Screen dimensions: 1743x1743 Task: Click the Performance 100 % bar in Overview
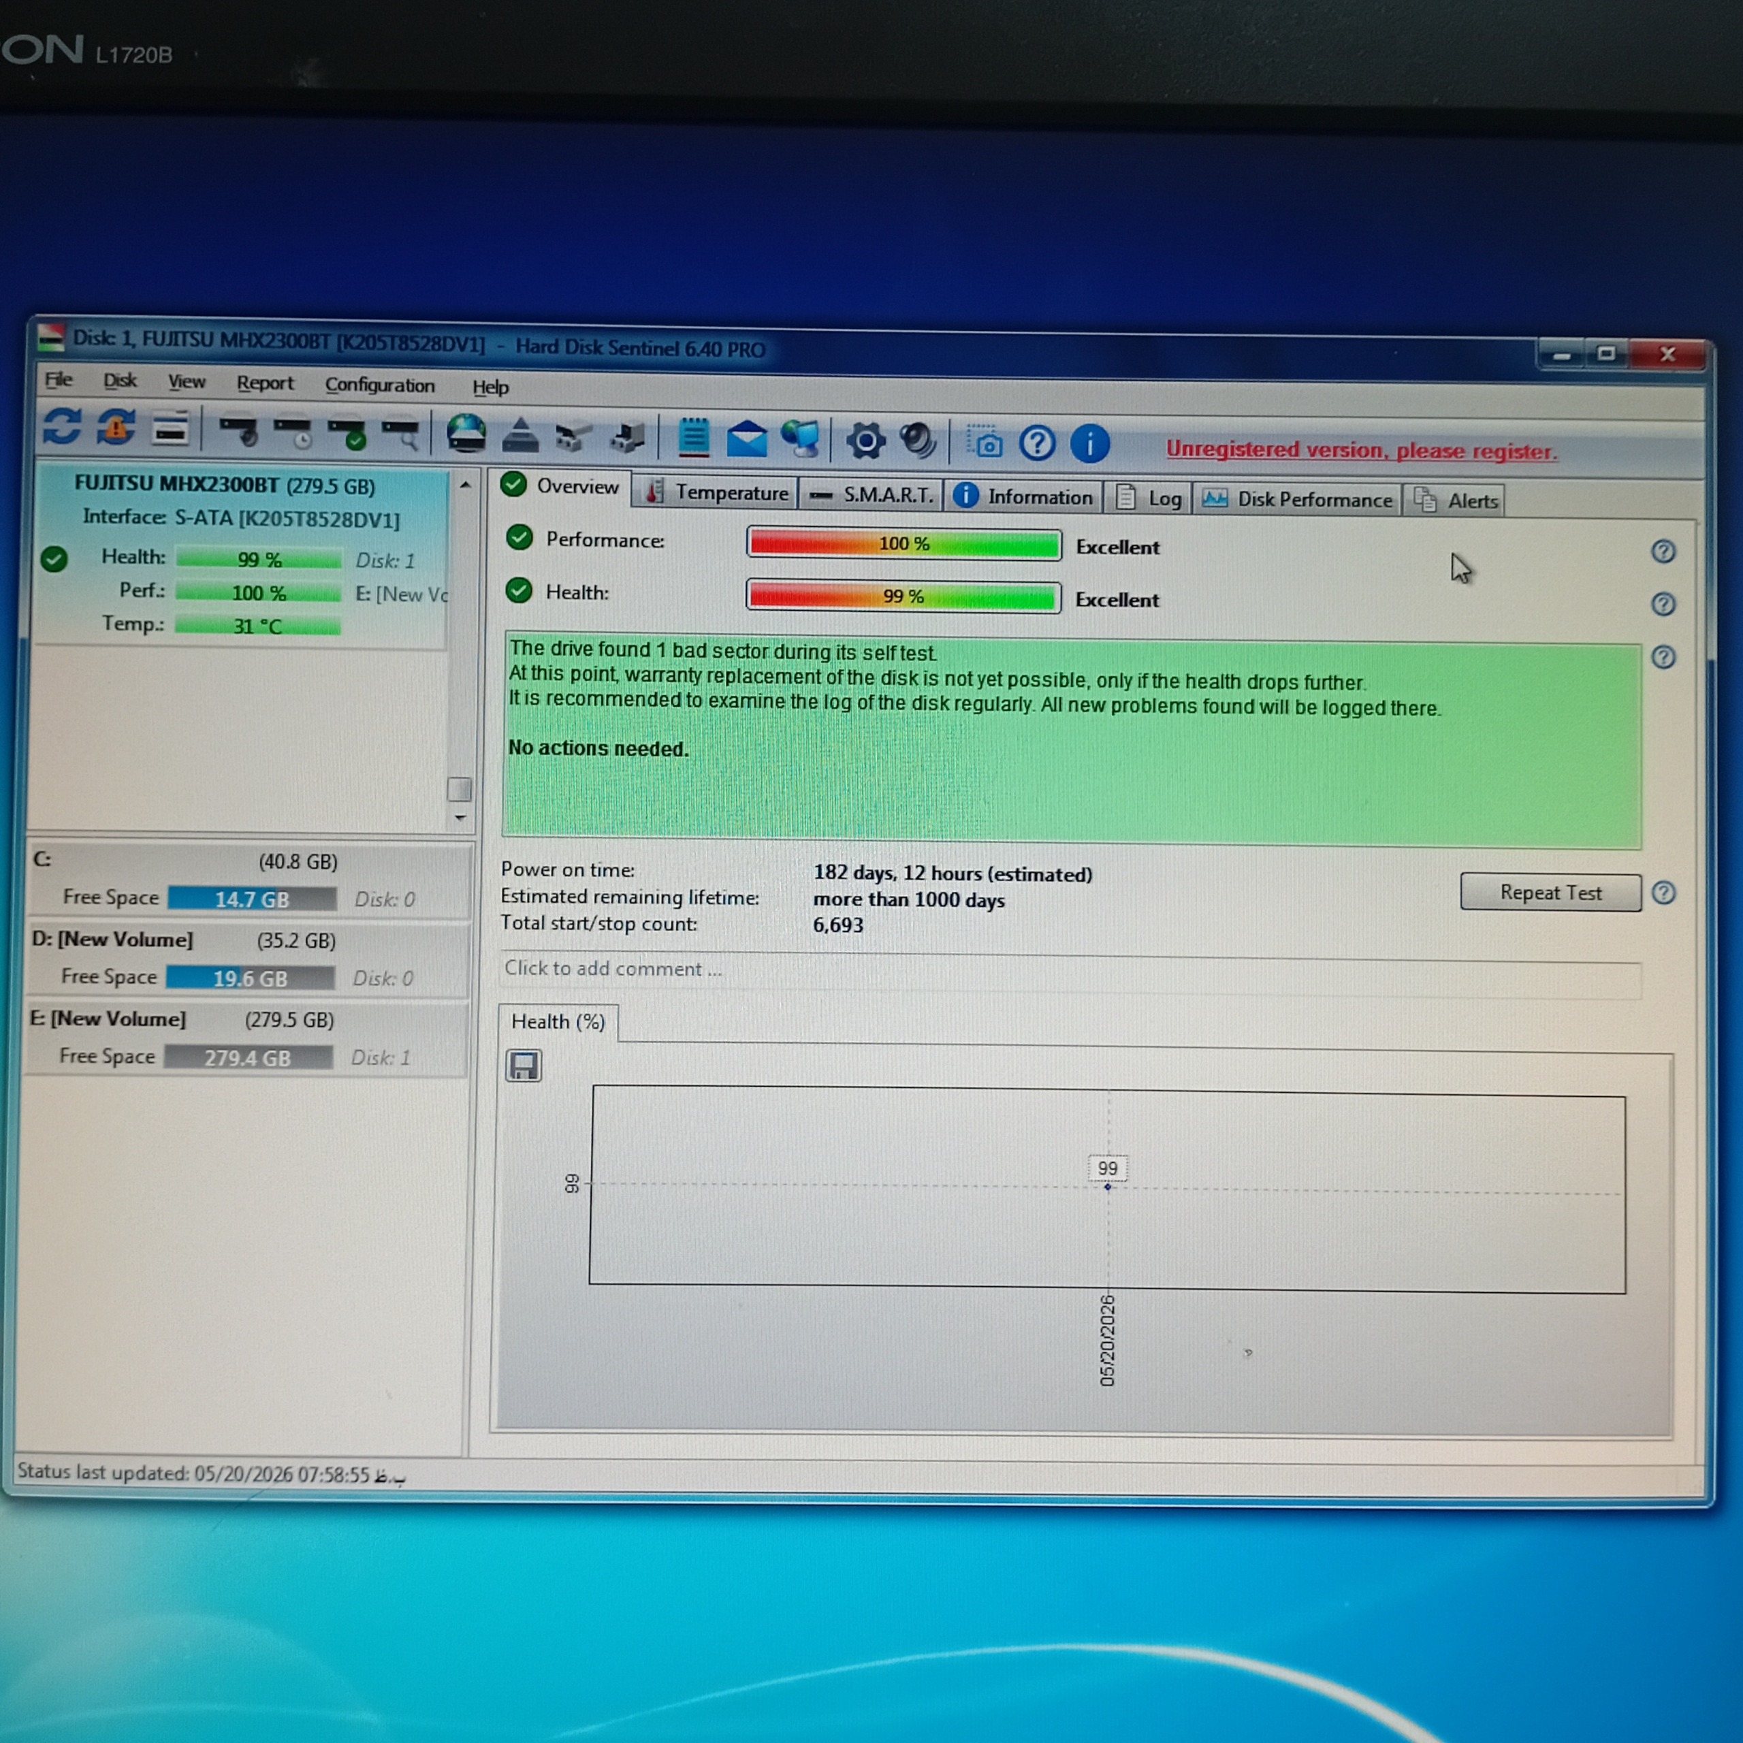(903, 544)
